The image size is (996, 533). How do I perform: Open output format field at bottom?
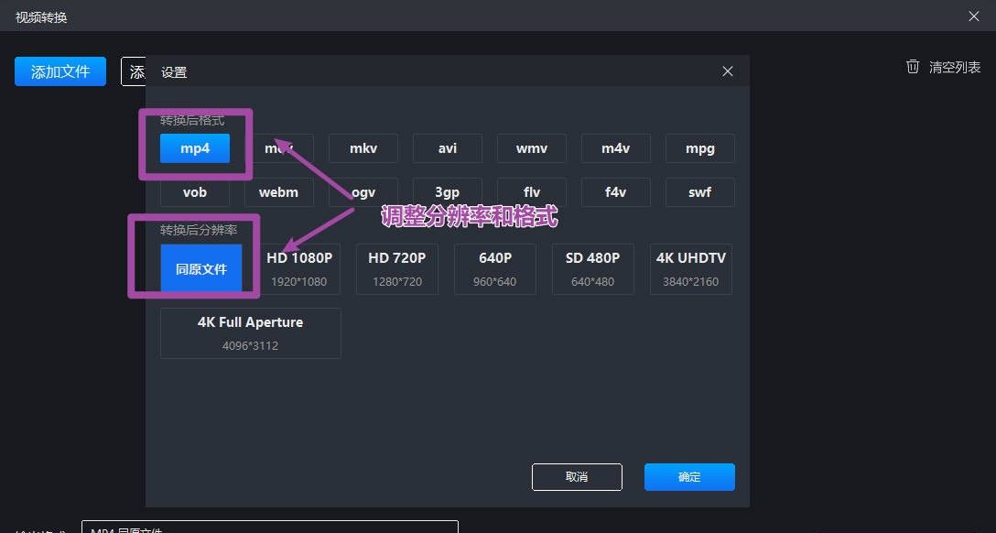coord(270,527)
